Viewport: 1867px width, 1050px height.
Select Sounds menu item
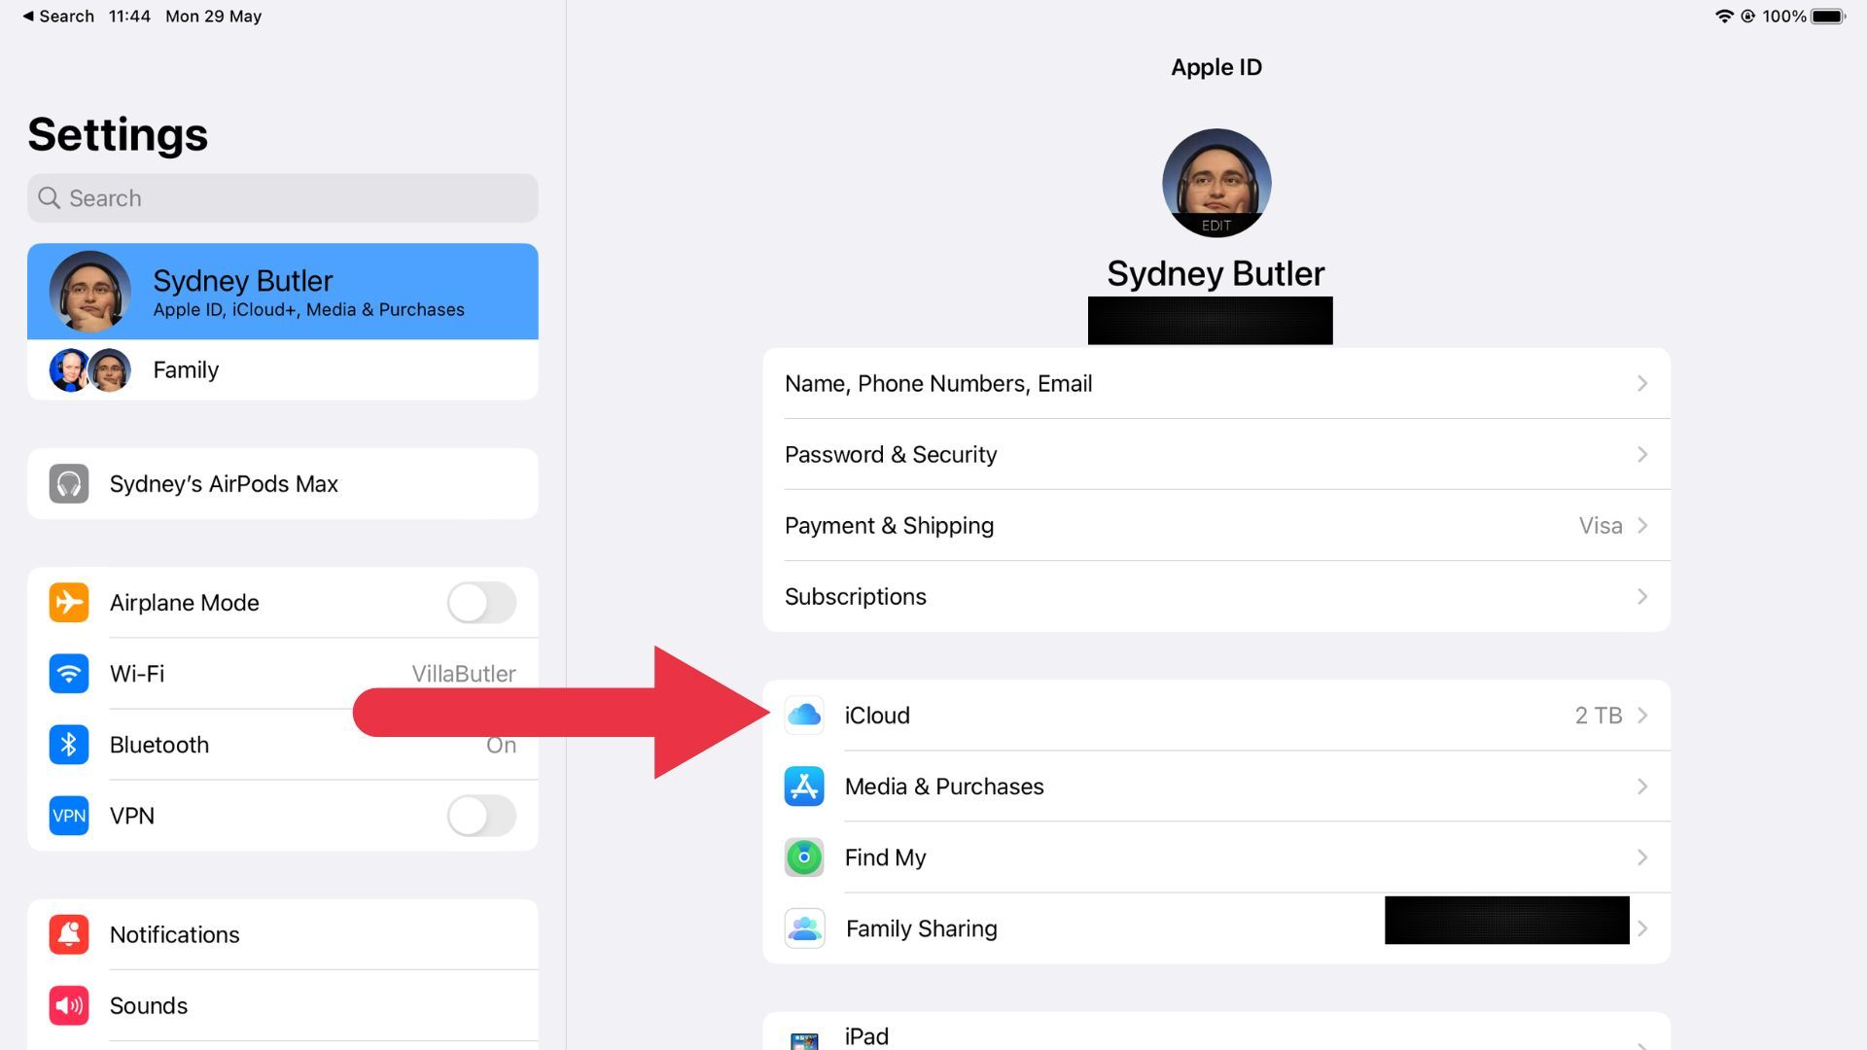tap(283, 1005)
